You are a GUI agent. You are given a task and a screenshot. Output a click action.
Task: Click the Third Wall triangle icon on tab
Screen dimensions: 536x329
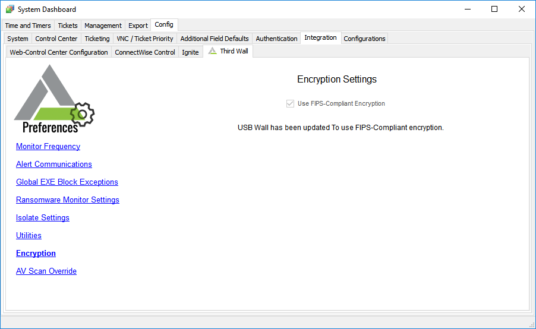pos(212,51)
